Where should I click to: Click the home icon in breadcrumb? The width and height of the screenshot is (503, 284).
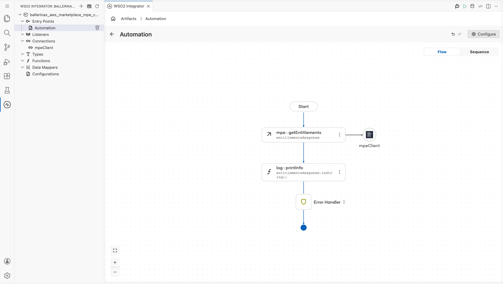point(113,19)
